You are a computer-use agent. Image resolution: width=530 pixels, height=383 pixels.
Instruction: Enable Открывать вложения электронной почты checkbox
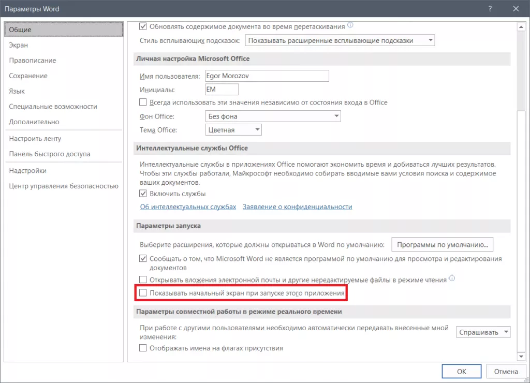point(143,279)
